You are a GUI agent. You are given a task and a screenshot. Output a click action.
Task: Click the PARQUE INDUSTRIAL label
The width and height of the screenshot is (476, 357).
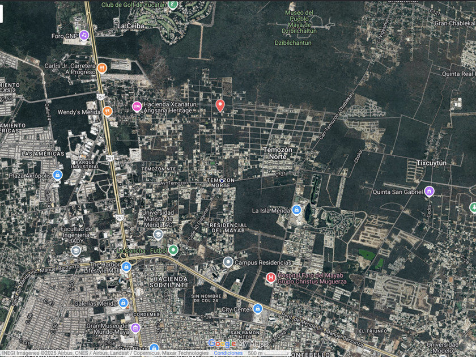pos(85,164)
